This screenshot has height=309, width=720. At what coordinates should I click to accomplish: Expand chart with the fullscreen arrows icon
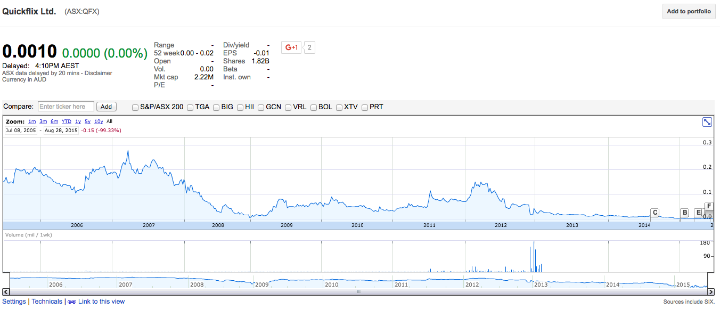pos(707,122)
